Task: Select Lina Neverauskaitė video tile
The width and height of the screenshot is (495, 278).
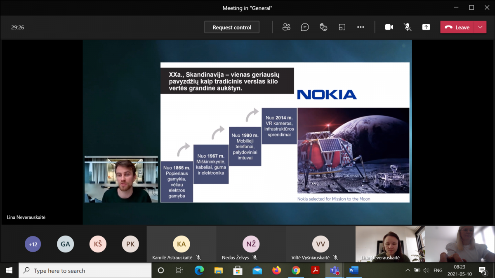Action: click(390, 244)
